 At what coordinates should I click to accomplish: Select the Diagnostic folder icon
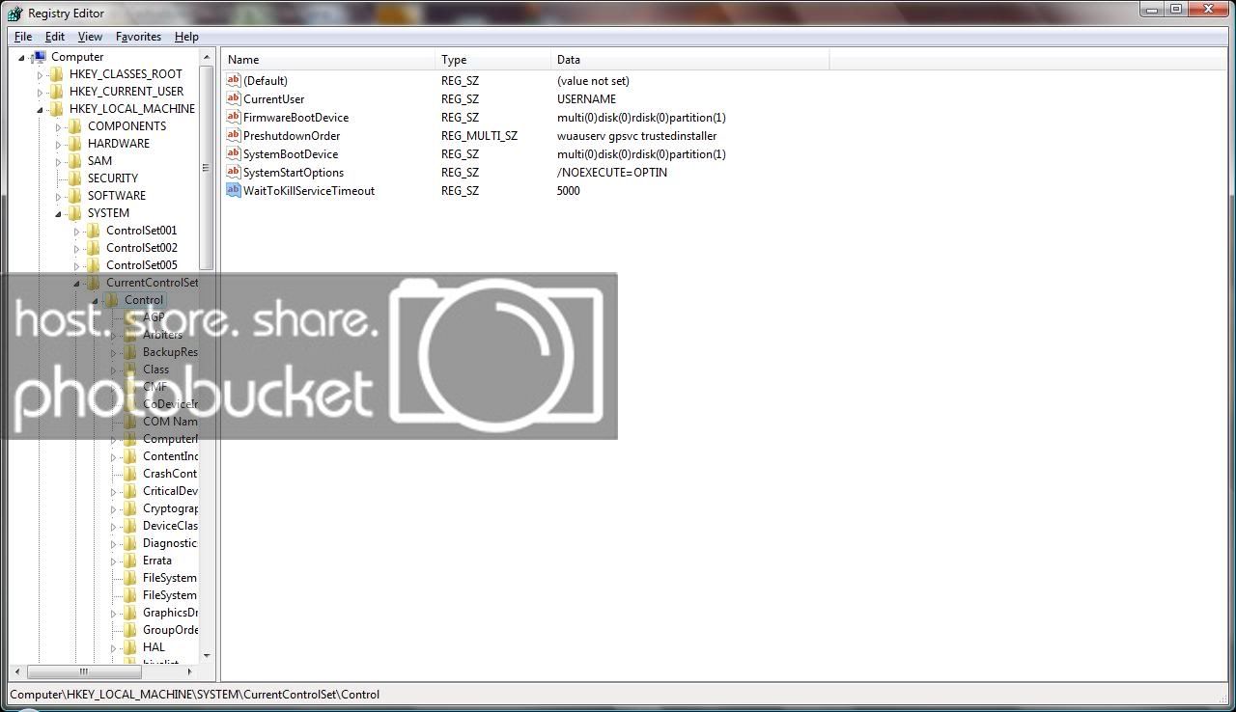click(130, 543)
